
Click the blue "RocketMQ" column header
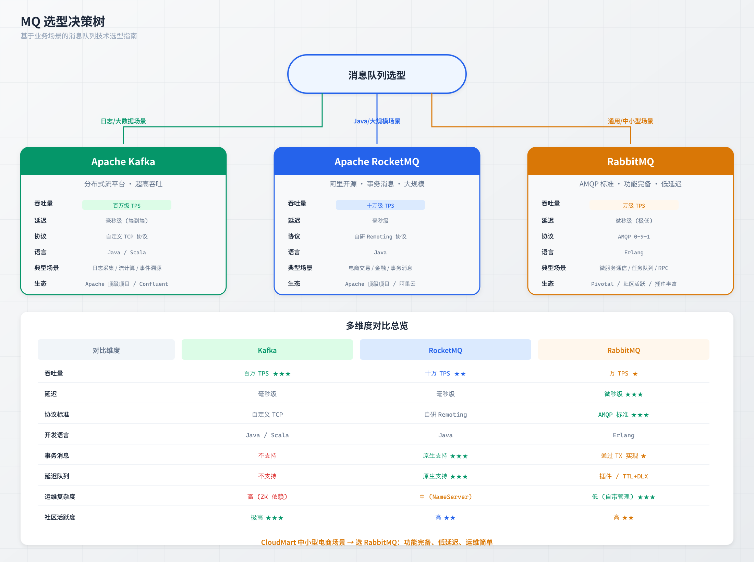click(x=446, y=350)
